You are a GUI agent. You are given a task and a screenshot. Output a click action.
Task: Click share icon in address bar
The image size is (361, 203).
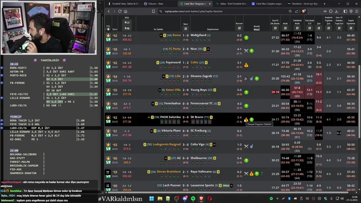point(297,11)
